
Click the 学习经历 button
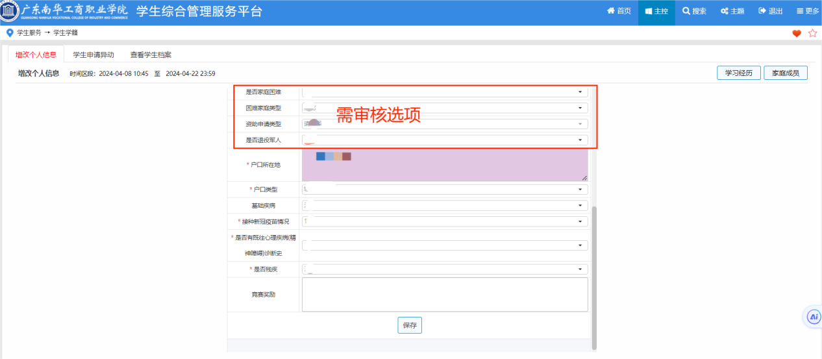[738, 73]
